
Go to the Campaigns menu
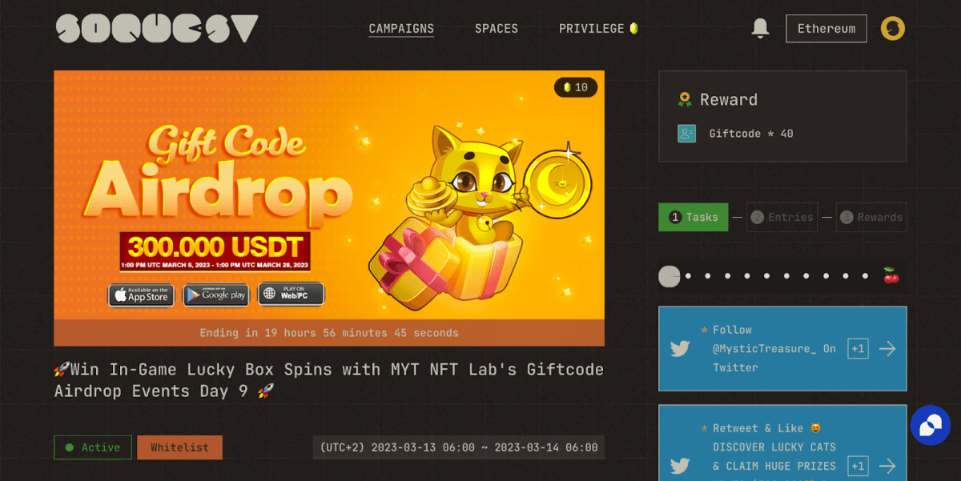401,28
